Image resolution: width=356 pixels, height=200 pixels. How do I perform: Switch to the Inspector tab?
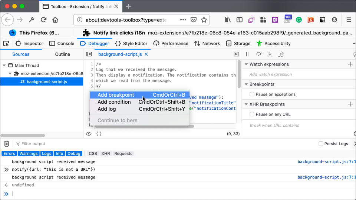tap(29, 44)
